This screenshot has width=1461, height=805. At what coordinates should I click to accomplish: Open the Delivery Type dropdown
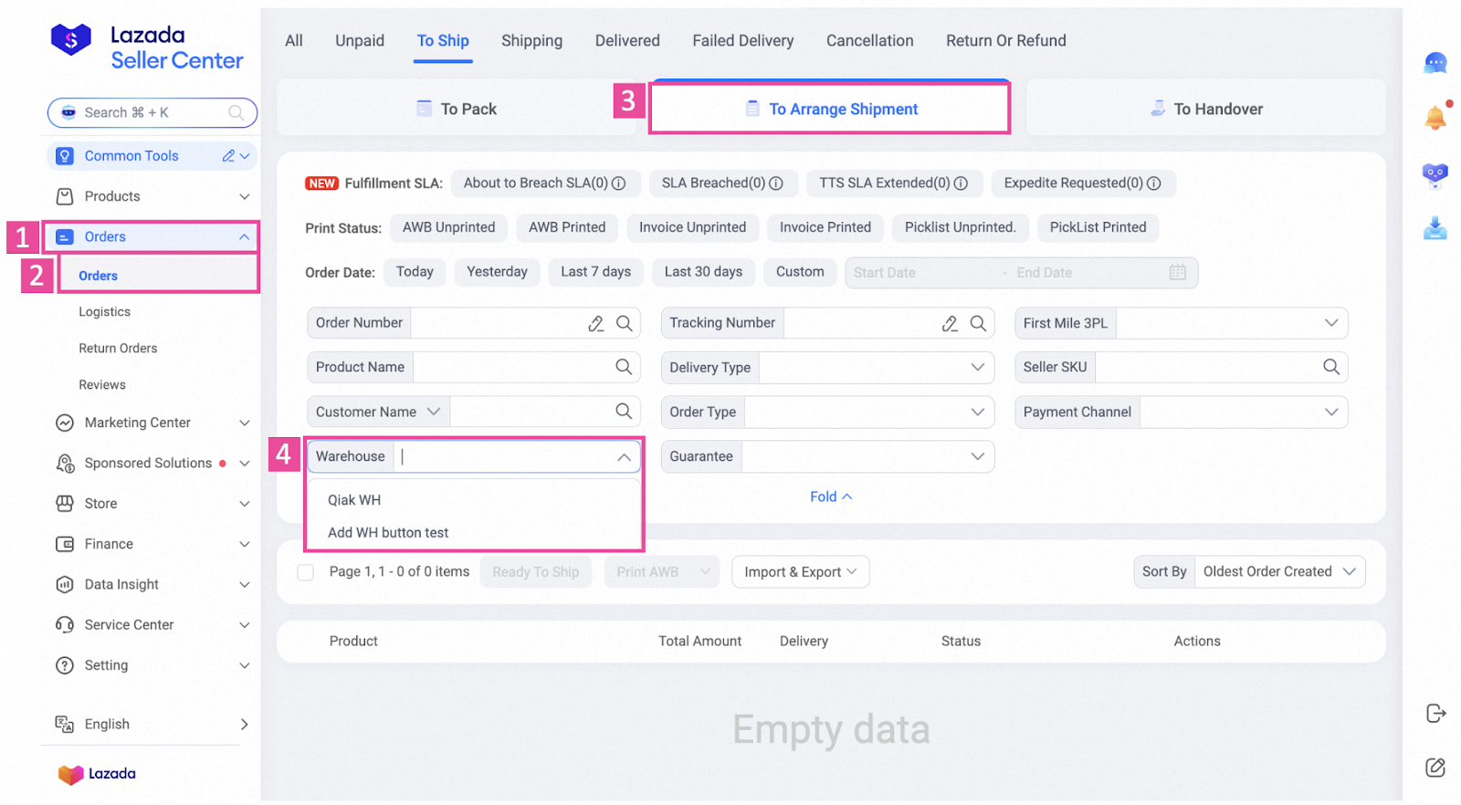[876, 367]
